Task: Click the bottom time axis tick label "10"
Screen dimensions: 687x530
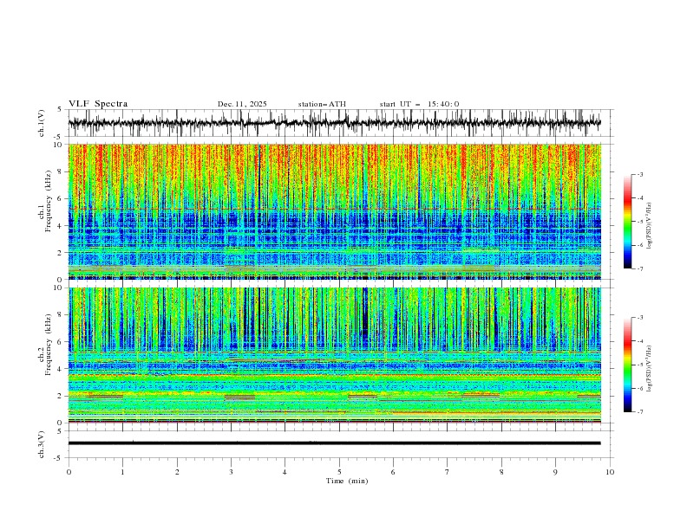Action: click(x=610, y=472)
